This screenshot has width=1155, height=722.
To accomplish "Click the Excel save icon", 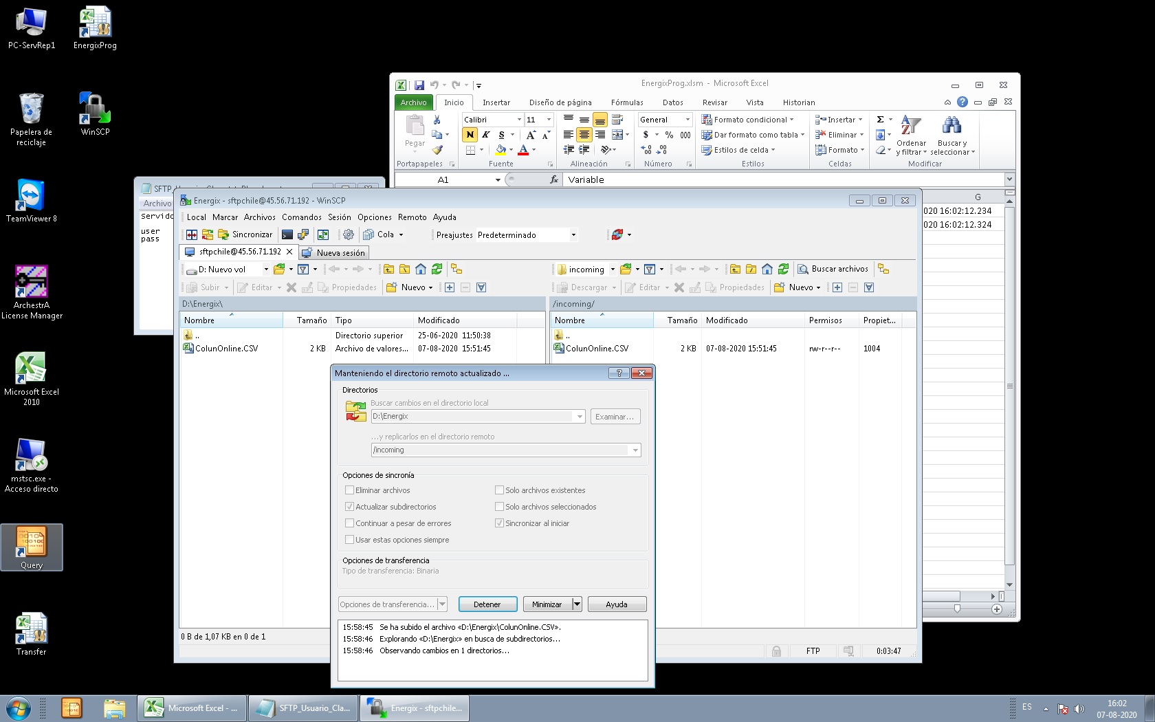I will point(419,85).
